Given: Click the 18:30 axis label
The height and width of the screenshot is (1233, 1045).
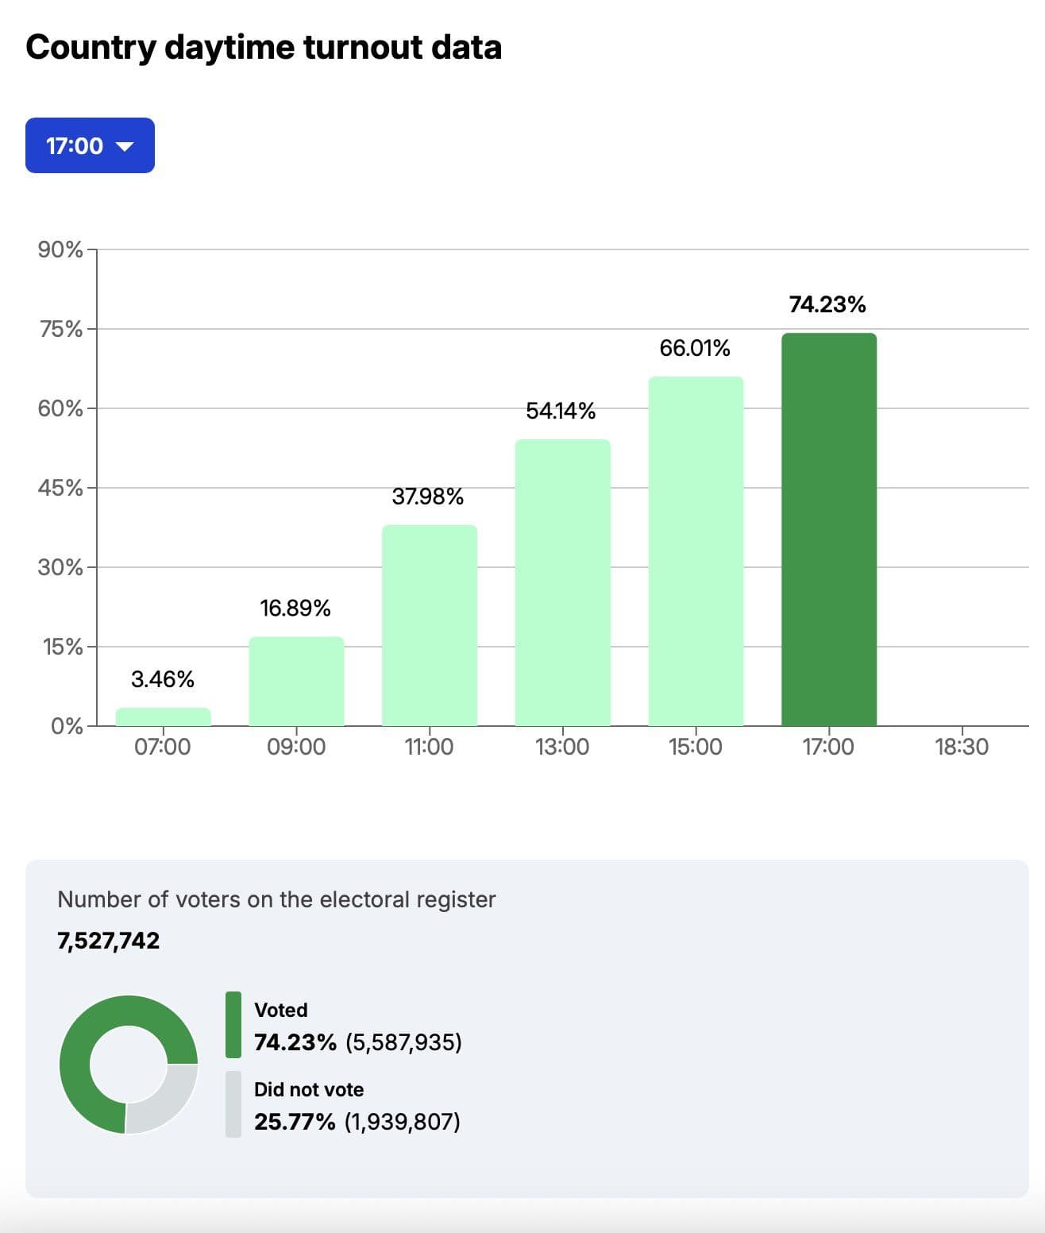Looking at the screenshot, I should [961, 747].
